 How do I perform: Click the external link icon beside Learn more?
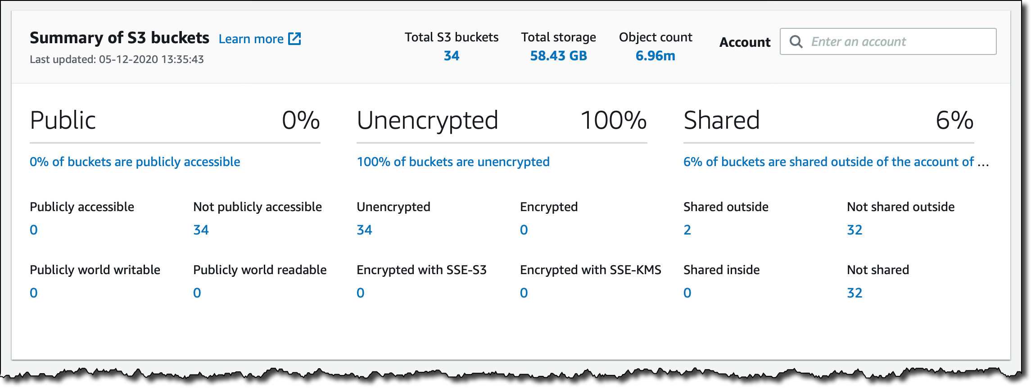coord(294,39)
